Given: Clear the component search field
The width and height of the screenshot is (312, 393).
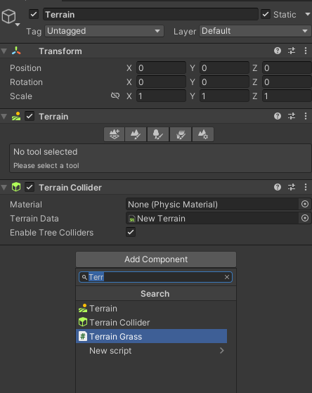Looking at the screenshot, I should click(x=227, y=277).
